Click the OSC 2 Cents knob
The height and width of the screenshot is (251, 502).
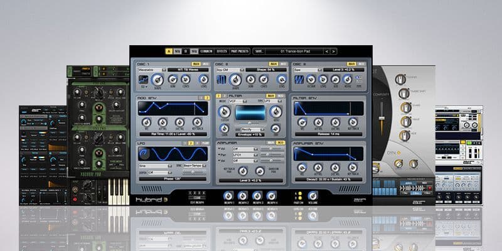(x=264, y=79)
